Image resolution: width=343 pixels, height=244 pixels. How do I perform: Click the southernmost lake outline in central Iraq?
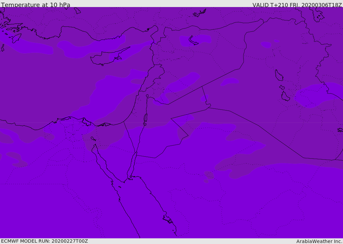(x=285, y=97)
